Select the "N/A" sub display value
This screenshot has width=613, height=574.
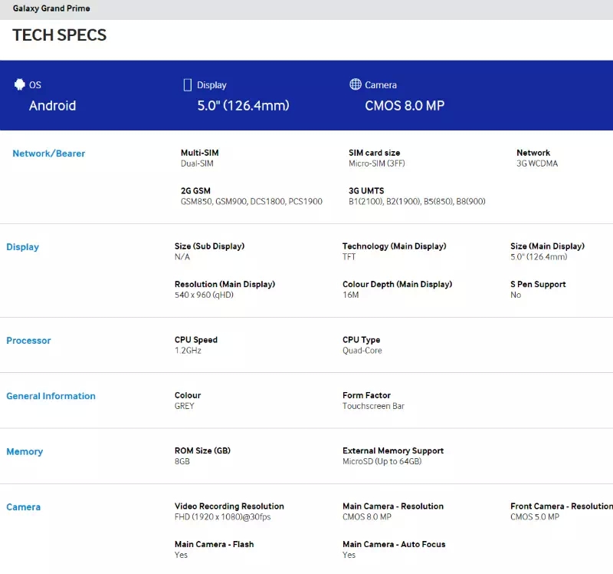pos(182,257)
